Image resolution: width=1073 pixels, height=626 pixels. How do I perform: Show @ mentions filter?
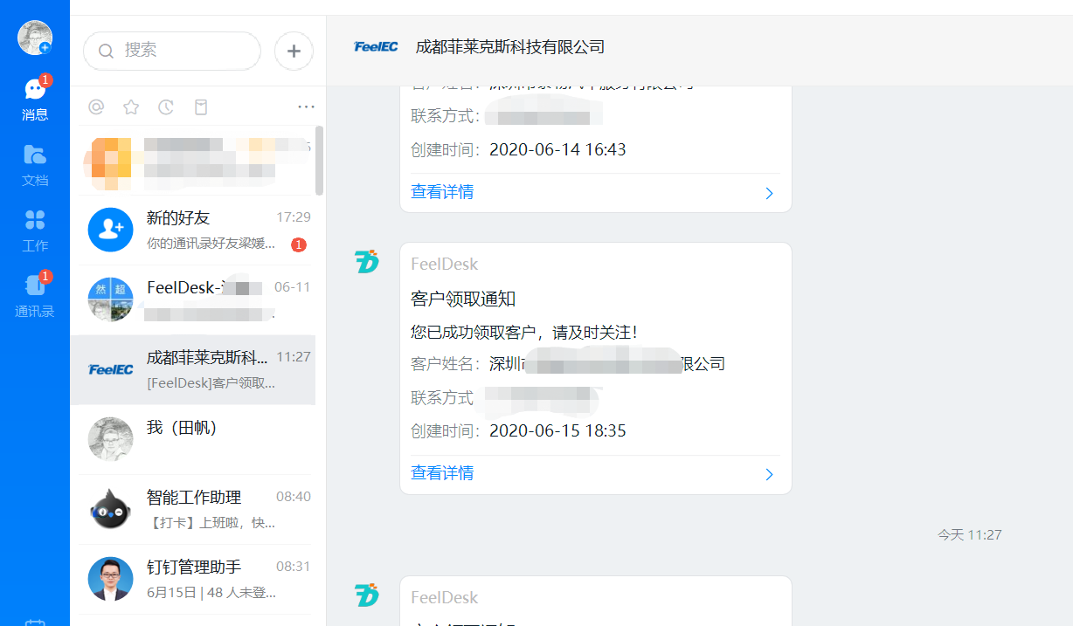point(96,107)
